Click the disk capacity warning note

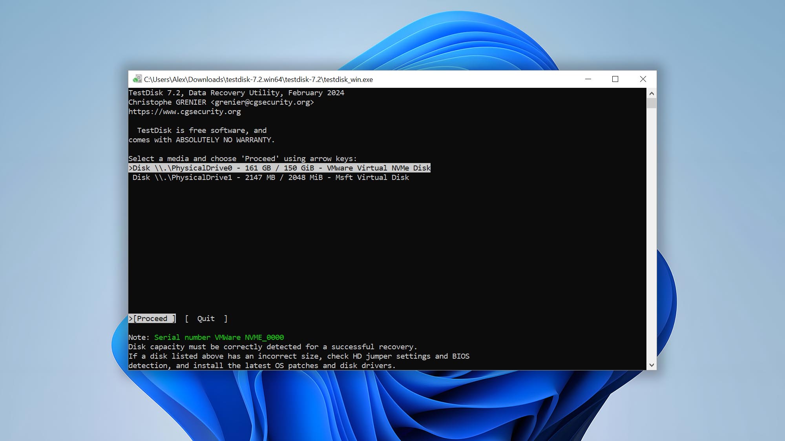273,347
